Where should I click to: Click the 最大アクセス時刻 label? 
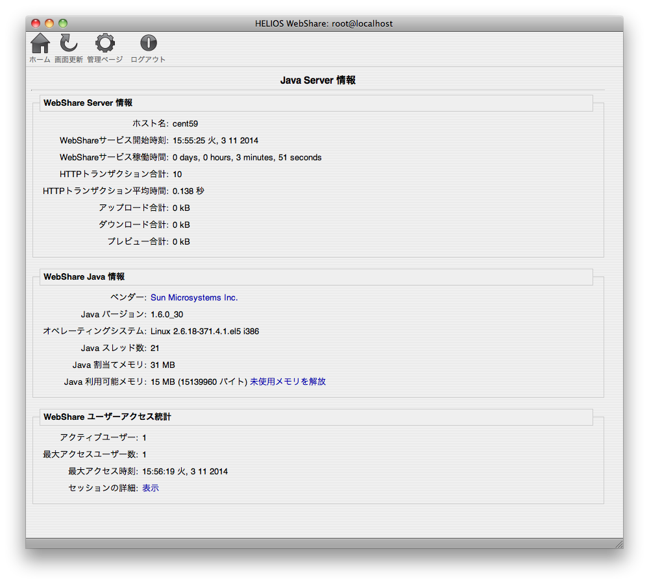[x=103, y=472]
